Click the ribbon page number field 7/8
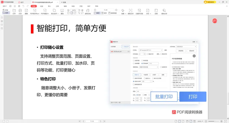 click(106, 10)
